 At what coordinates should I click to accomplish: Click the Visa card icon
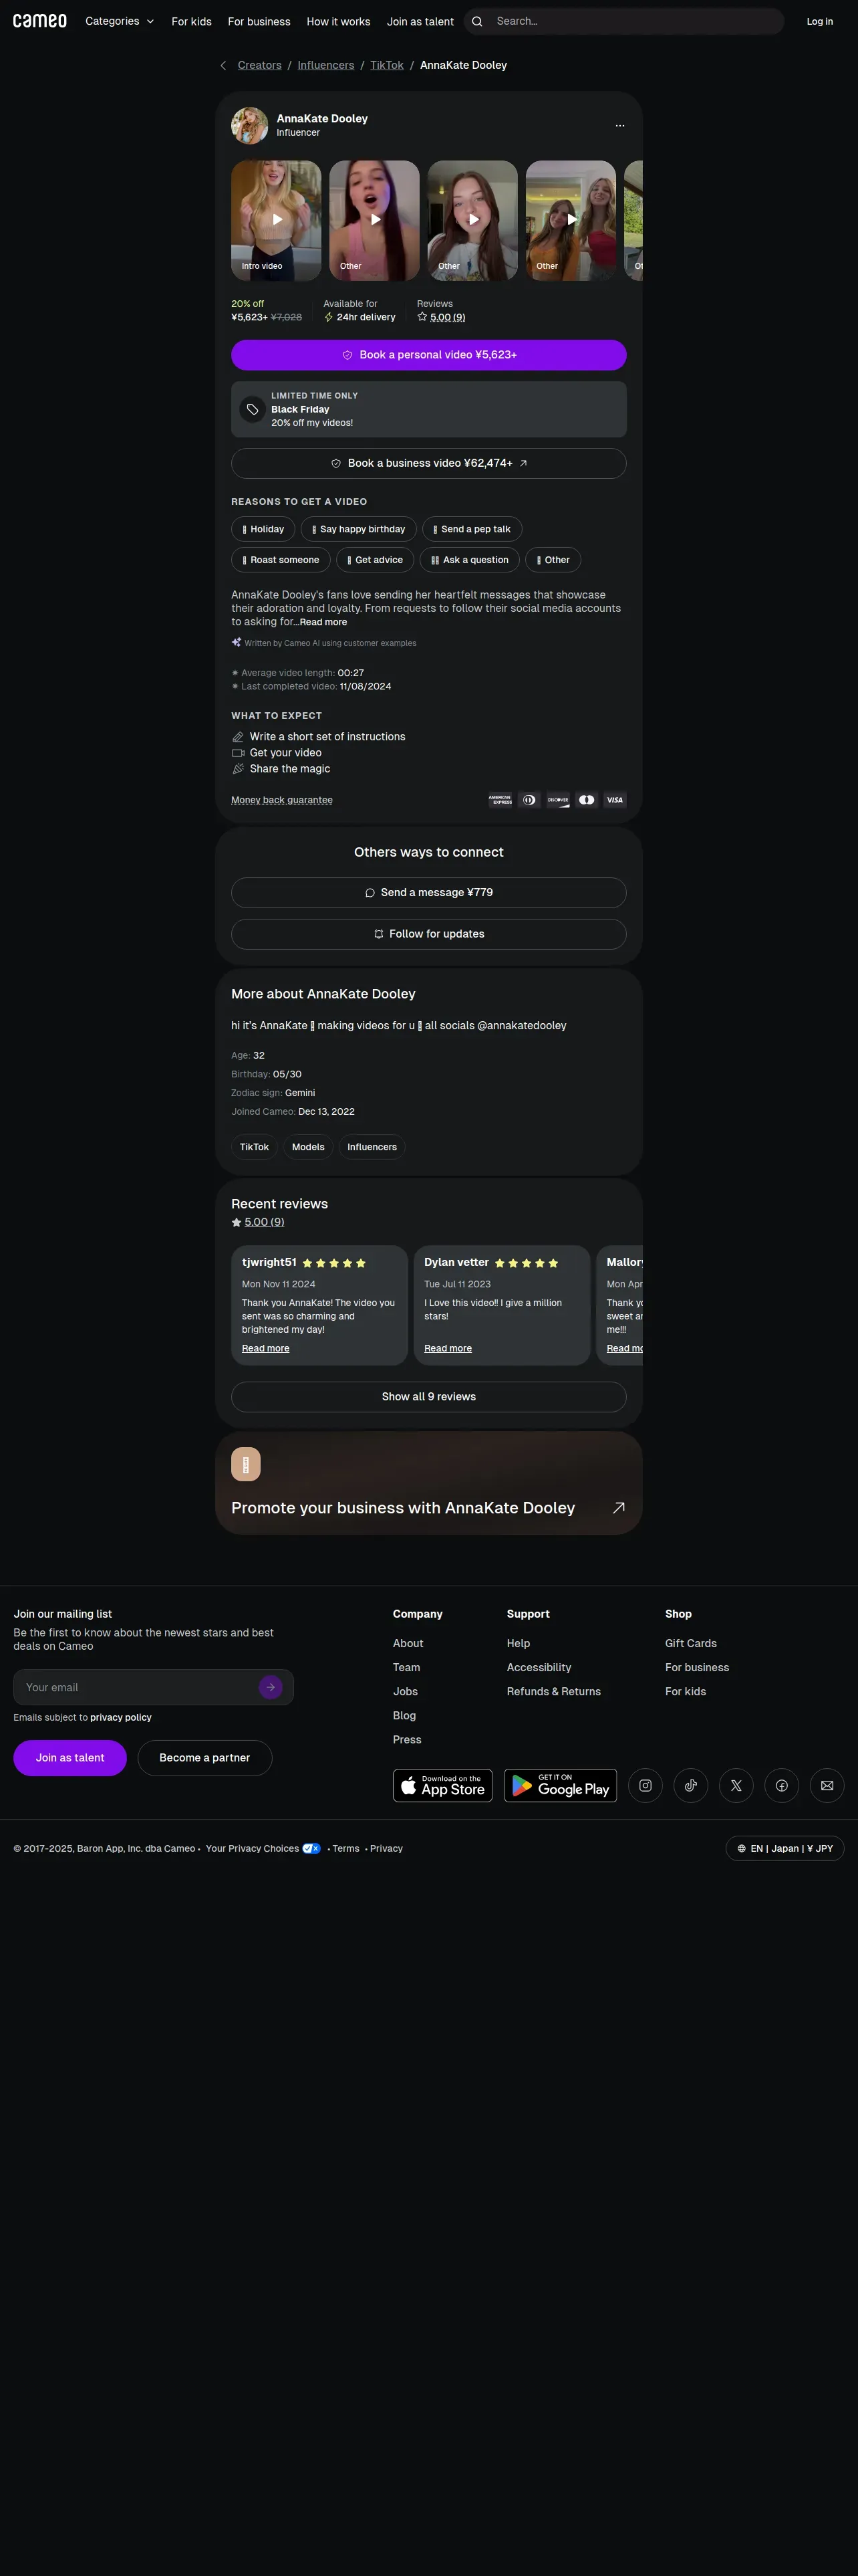click(x=615, y=800)
